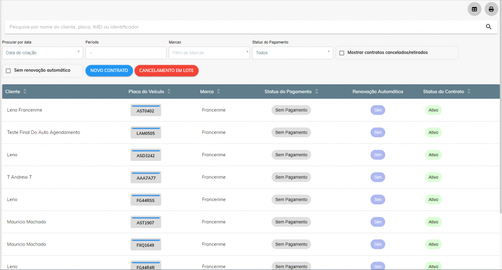Click the search magnifier icon
This screenshot has width=502, height=270.
[x=489, y=27]
